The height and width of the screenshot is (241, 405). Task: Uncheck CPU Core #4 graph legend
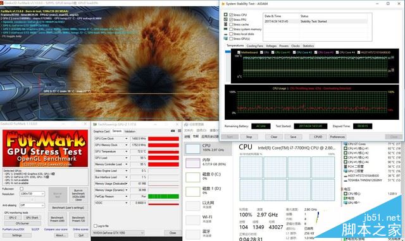tap(337, 52)
